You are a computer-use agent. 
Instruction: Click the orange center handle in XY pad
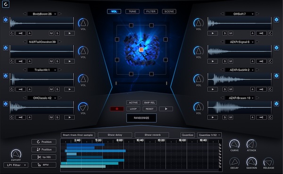[141, 50]
